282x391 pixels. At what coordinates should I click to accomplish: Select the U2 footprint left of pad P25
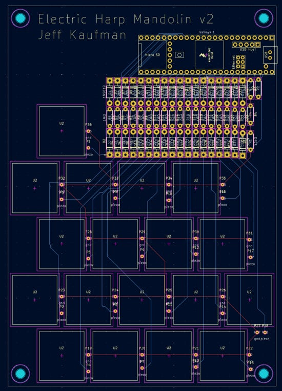coord(142,300)
